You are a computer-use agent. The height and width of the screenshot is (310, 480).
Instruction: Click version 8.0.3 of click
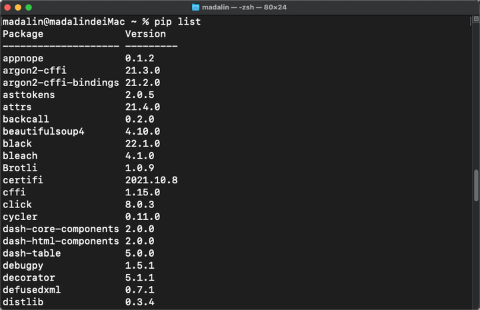pos(139,205)
